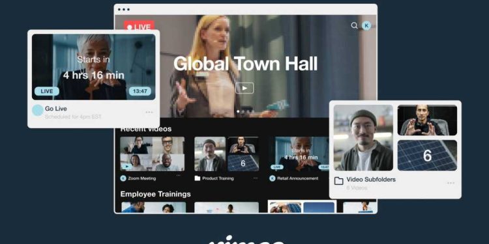Open second Employee Trainings thumbnail
The height and width of the screenshot is (244, 489).
pyautogui.click(x=226, y=208)
